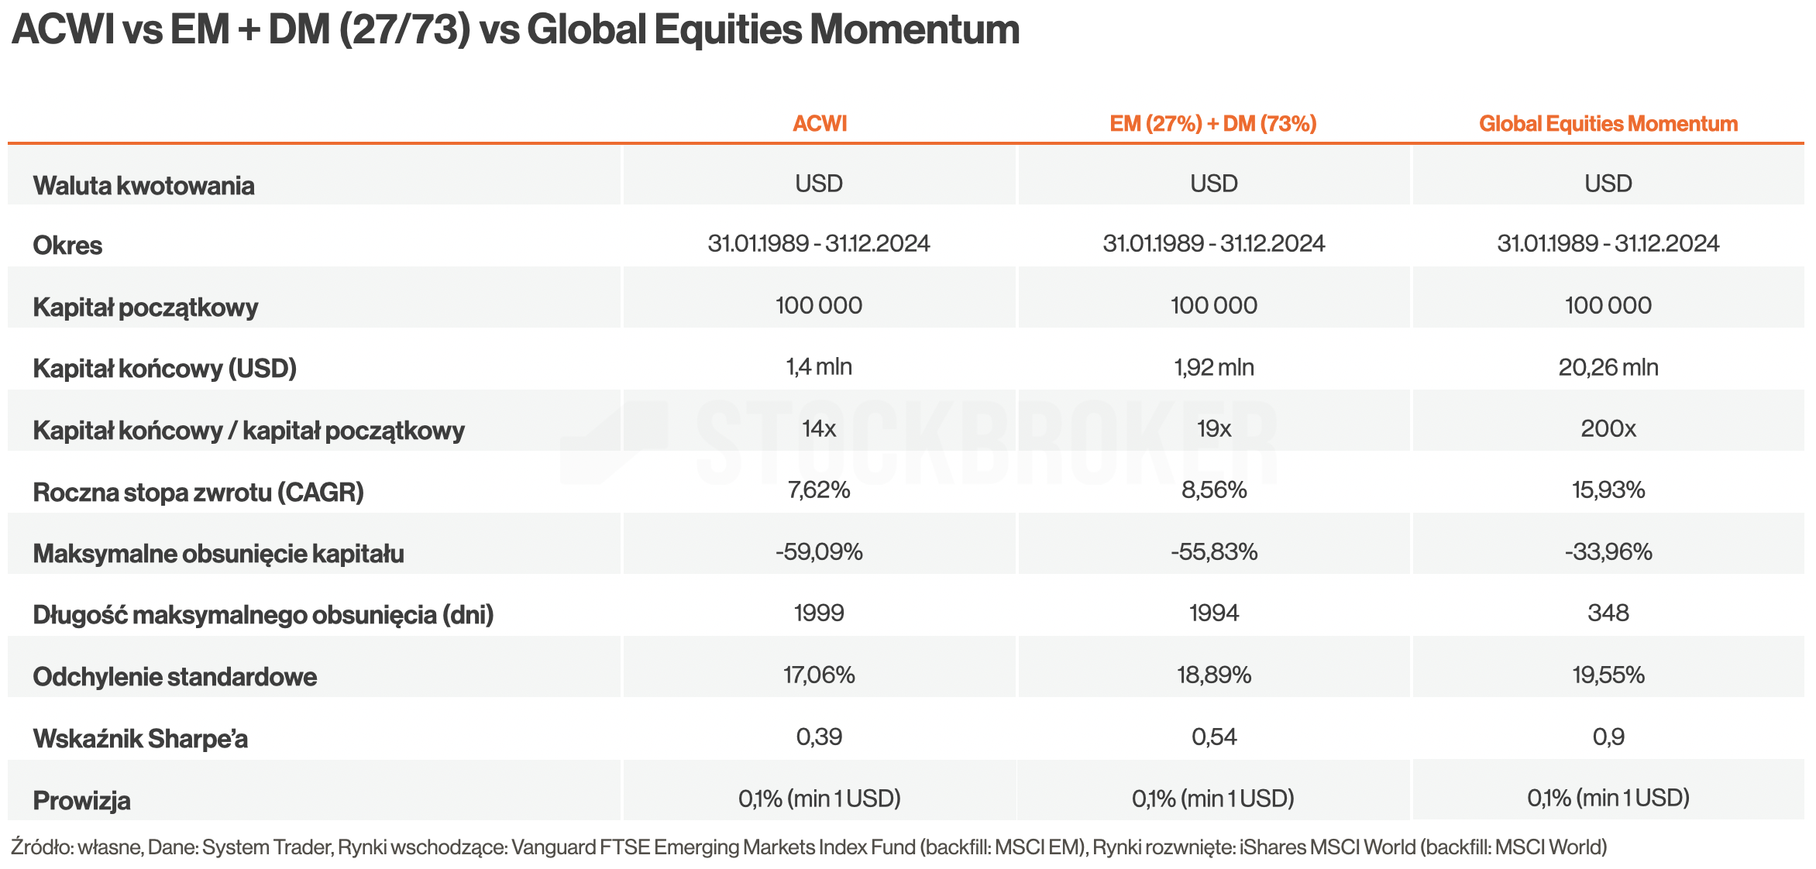Viewport: 1816px width, 869px height.
Task: Select the Global Equities Momentum column header
Action: pyautogui.click(x=1608, y=124)
